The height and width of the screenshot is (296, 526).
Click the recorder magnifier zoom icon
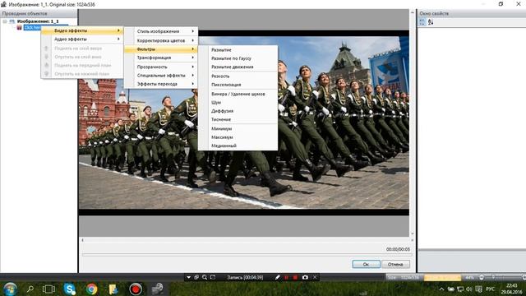tap(205, 277)
